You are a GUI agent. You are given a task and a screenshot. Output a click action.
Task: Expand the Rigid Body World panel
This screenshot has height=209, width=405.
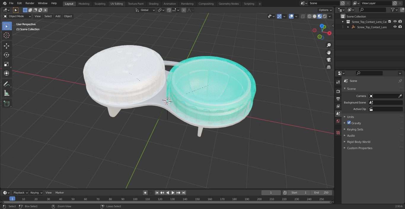358,142
